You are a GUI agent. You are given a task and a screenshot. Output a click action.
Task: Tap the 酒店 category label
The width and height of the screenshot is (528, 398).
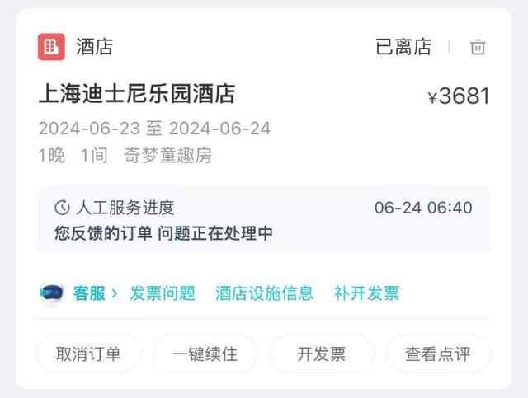94,47
